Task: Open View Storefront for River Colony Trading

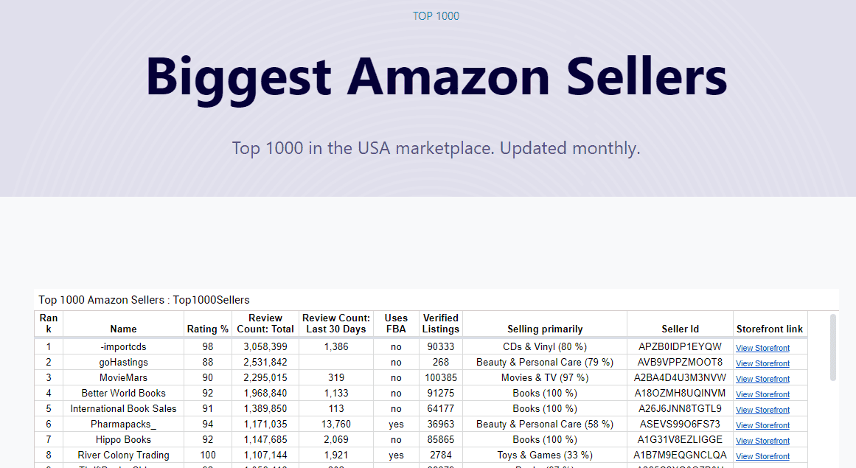Action: click(762, 456)
